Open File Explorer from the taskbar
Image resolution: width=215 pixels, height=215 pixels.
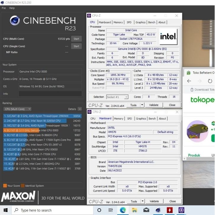tap(134, 210)
